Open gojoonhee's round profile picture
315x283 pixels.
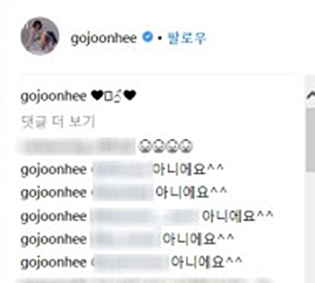pos(40,36)
